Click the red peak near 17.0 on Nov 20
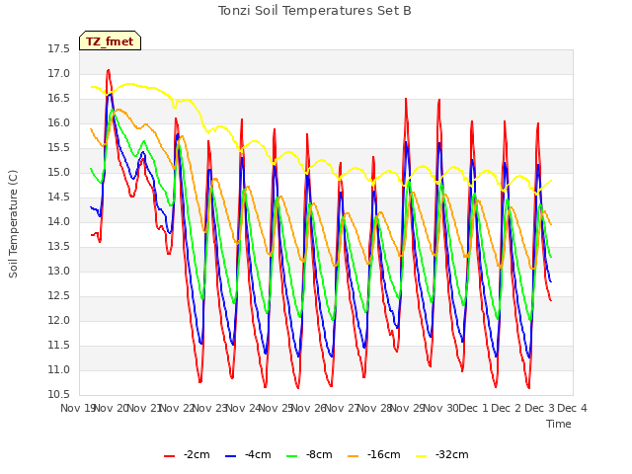Image resolution: width=632 pixels, height=474 pixels. (x=108, y=70)
